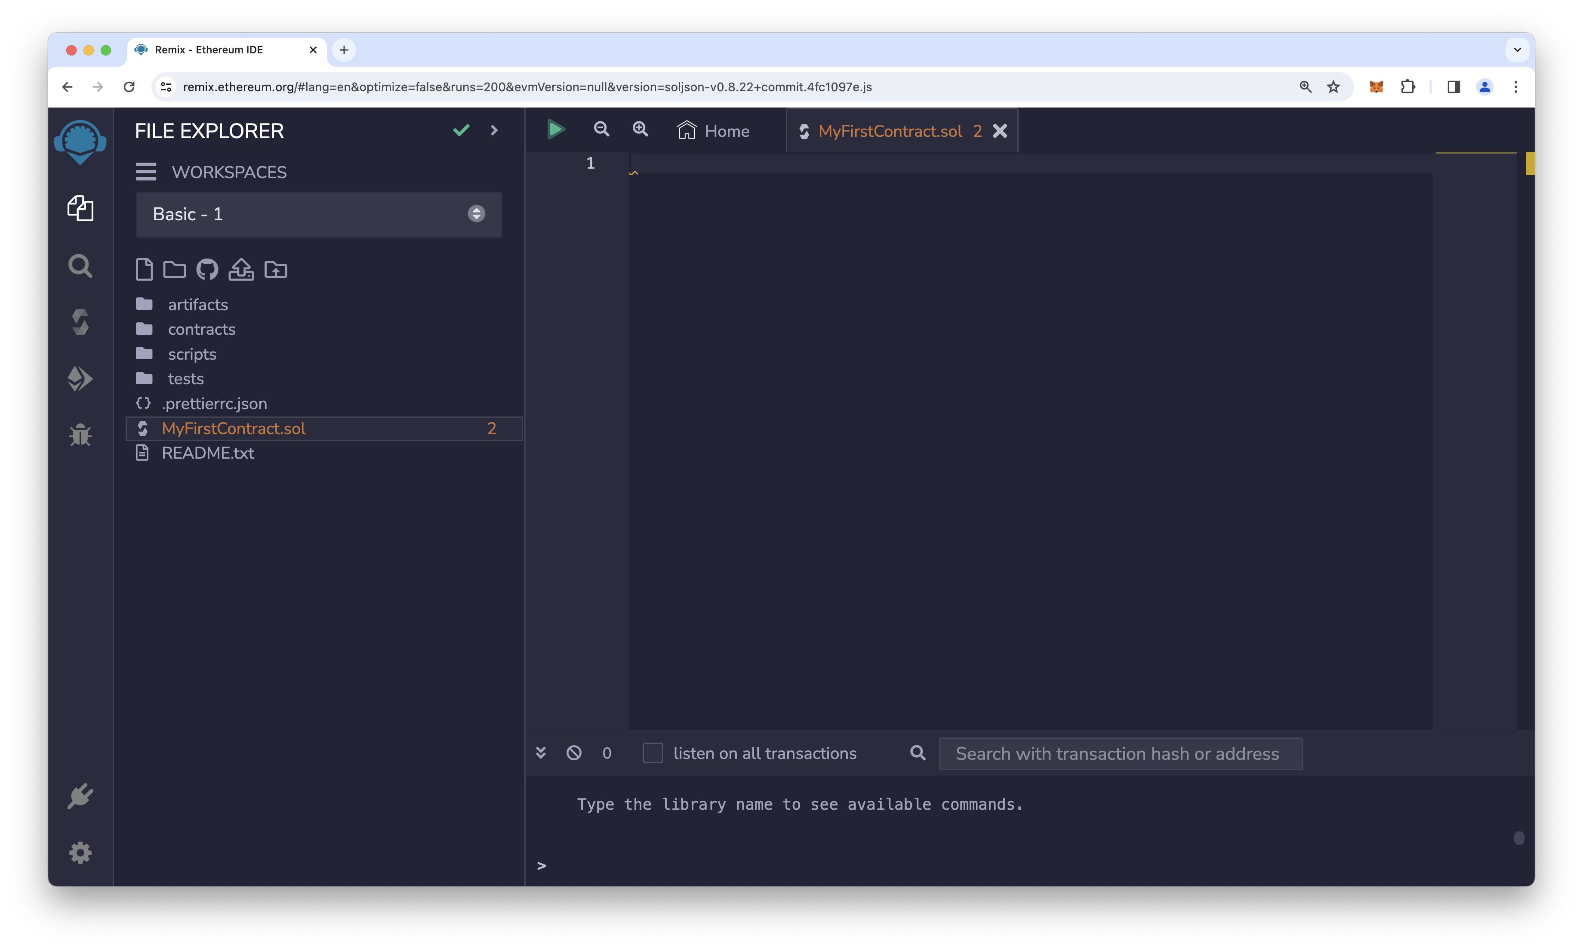Select the Deploy and Run icon

pos(80,378)
